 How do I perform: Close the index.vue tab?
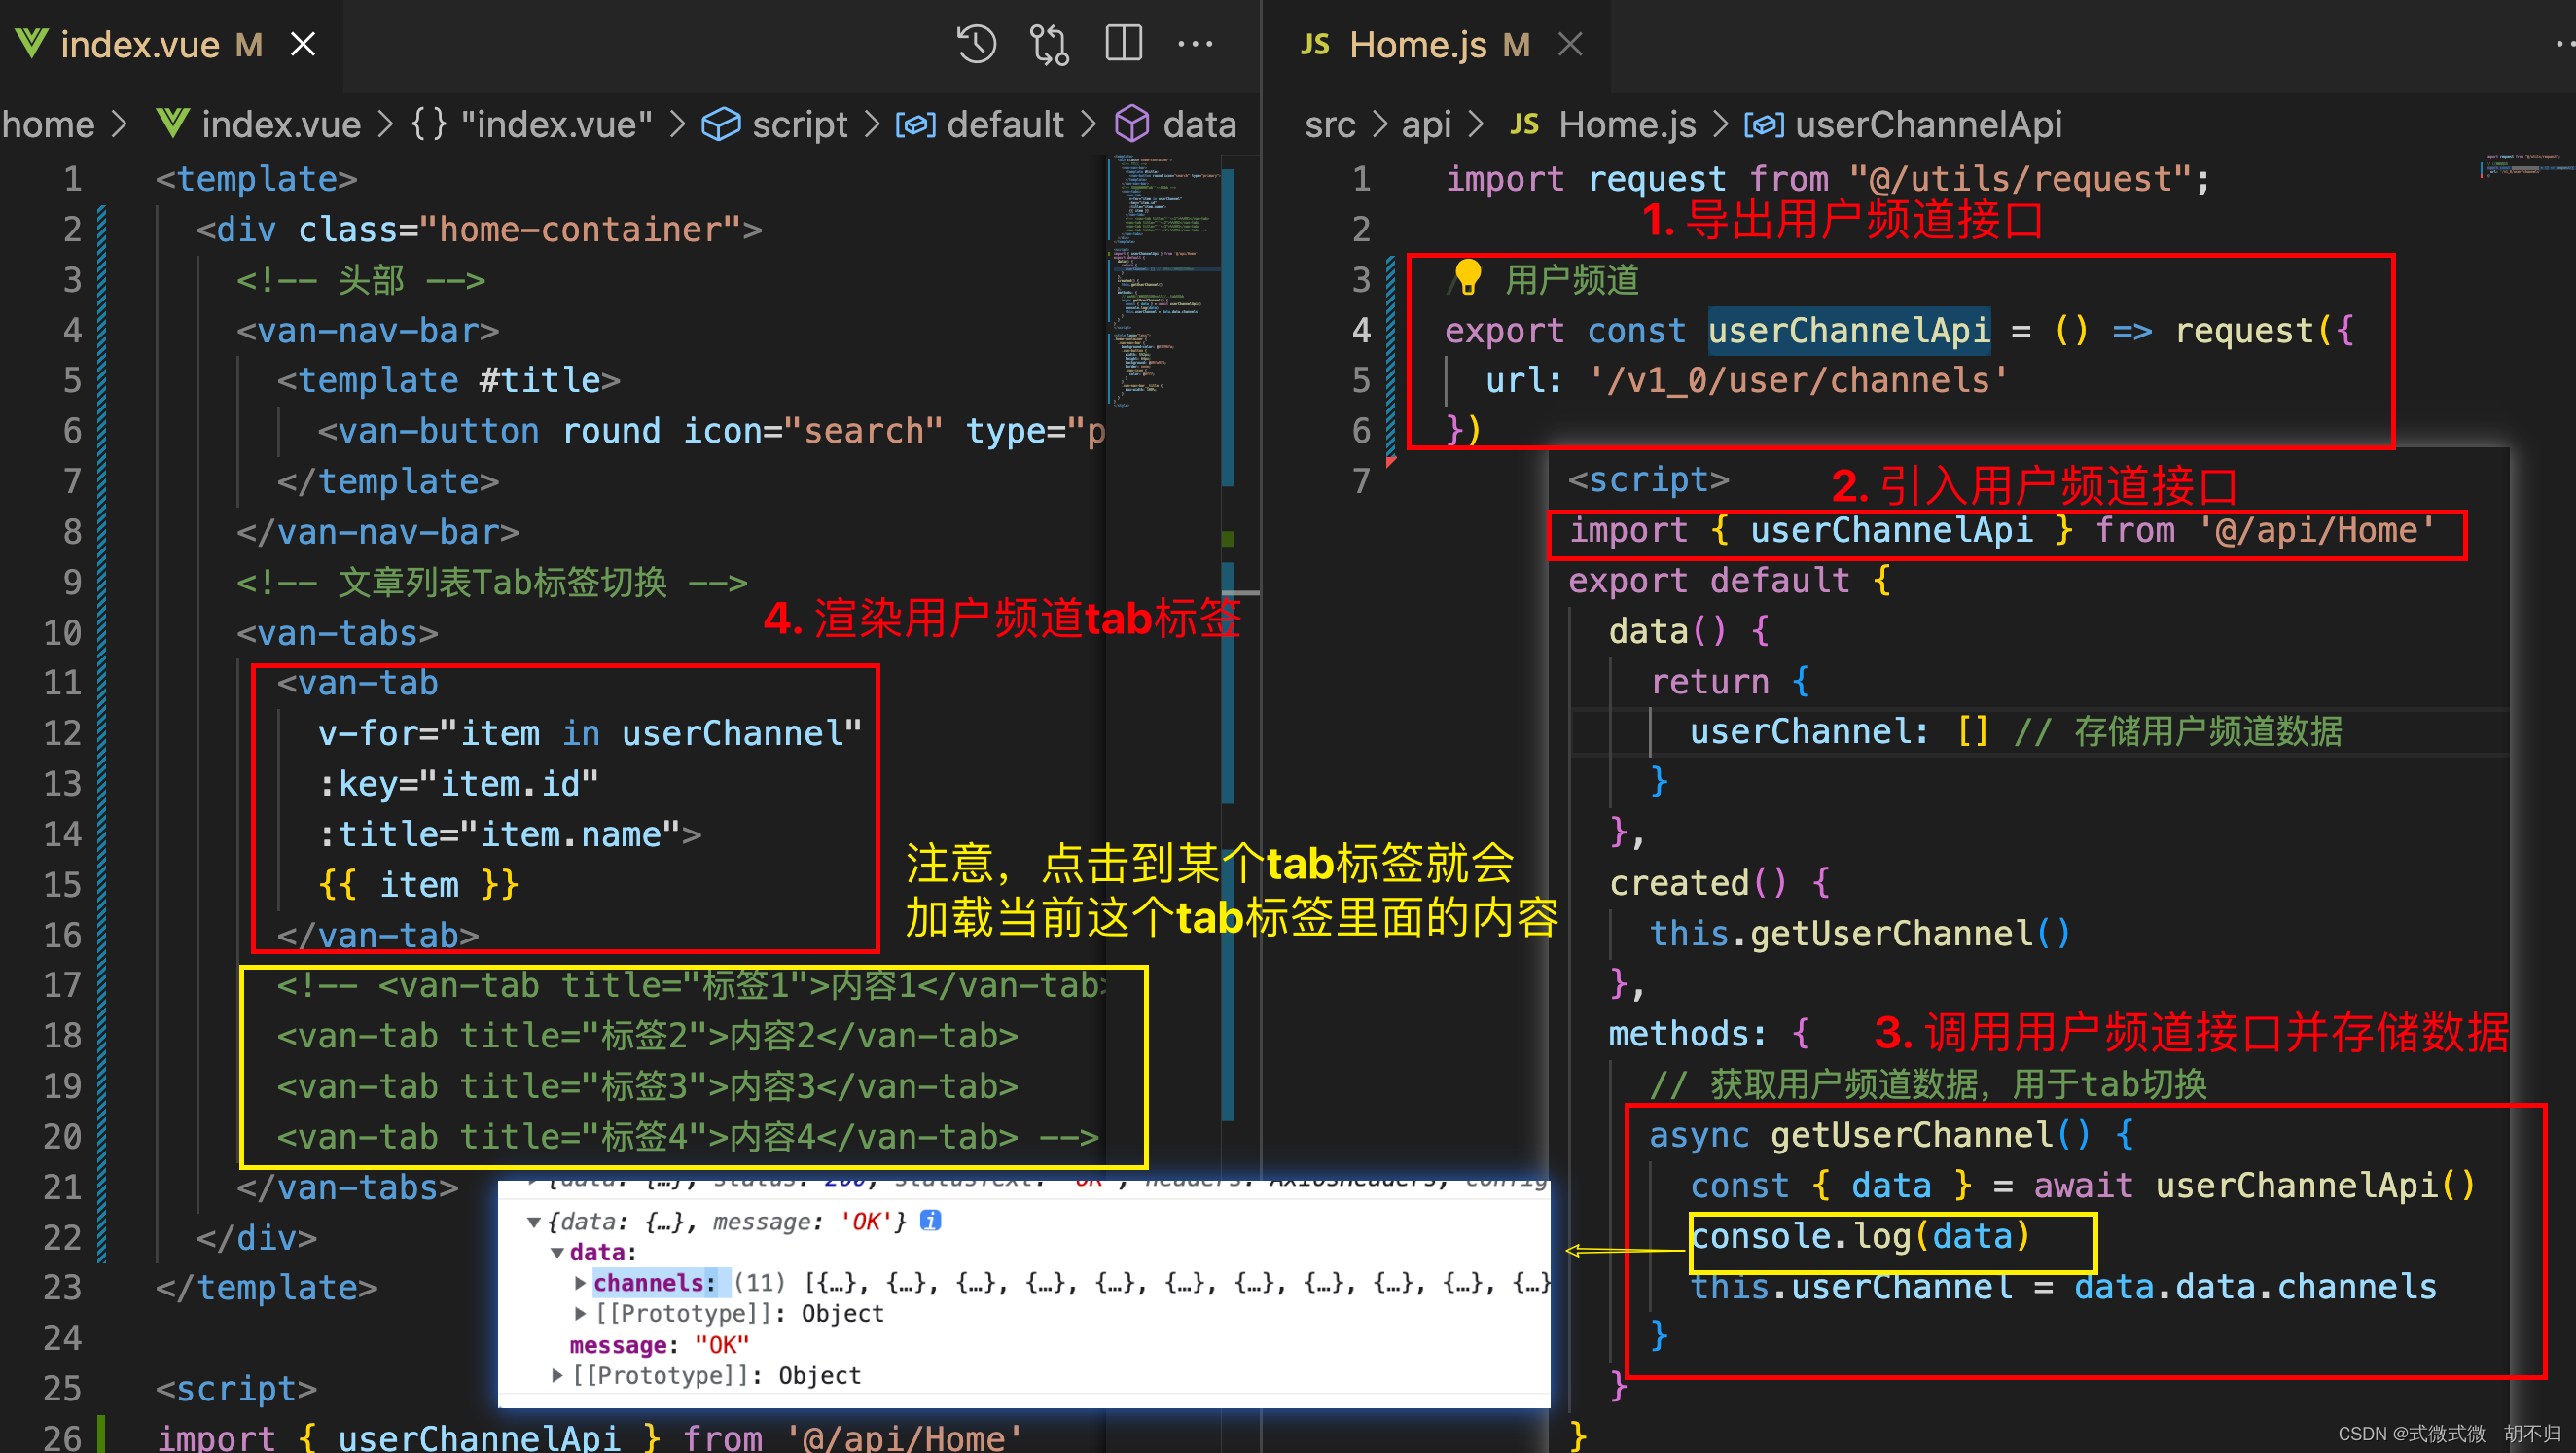point(302,44)
